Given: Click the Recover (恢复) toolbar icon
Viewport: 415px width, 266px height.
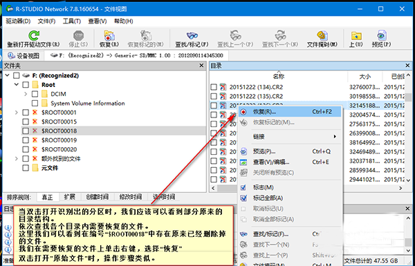Looking at the screenshot, I should click(x=109, y=35).
